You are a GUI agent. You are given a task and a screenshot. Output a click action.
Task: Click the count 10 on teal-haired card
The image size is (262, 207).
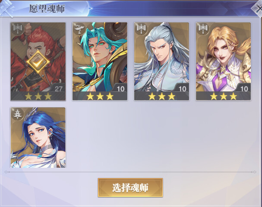click(120, 89)
